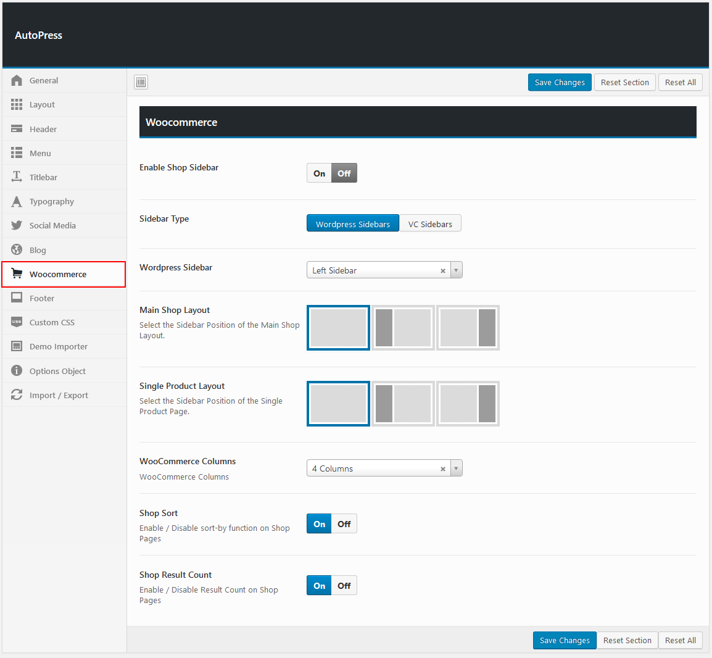This screenshot has width=712, height=658.
Task: Click the top Reset Section button
Action: tap(625, 82)
